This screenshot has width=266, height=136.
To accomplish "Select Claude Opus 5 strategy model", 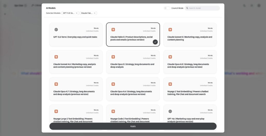I will (133, 62).
